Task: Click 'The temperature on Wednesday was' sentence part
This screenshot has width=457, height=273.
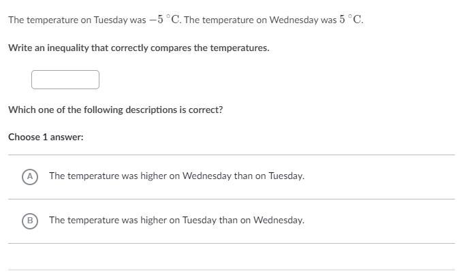Action: 261,20
